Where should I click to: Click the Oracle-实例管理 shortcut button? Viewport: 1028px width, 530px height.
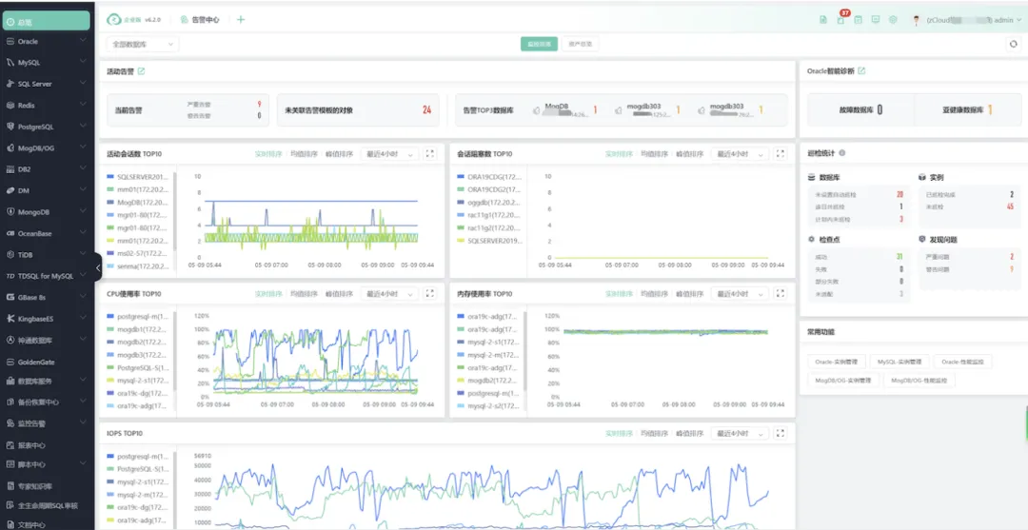click(x=836, y=362)
